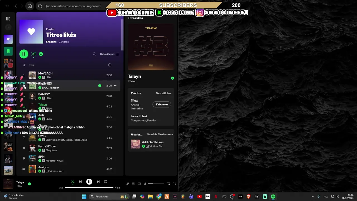Open Chrome from the taskbar

[x=159, y=197]
